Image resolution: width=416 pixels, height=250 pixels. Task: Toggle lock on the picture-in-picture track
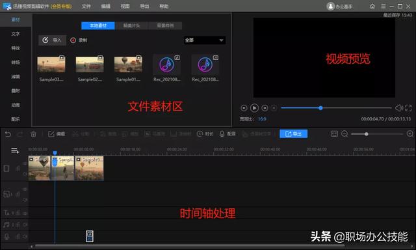click(18, 194)
